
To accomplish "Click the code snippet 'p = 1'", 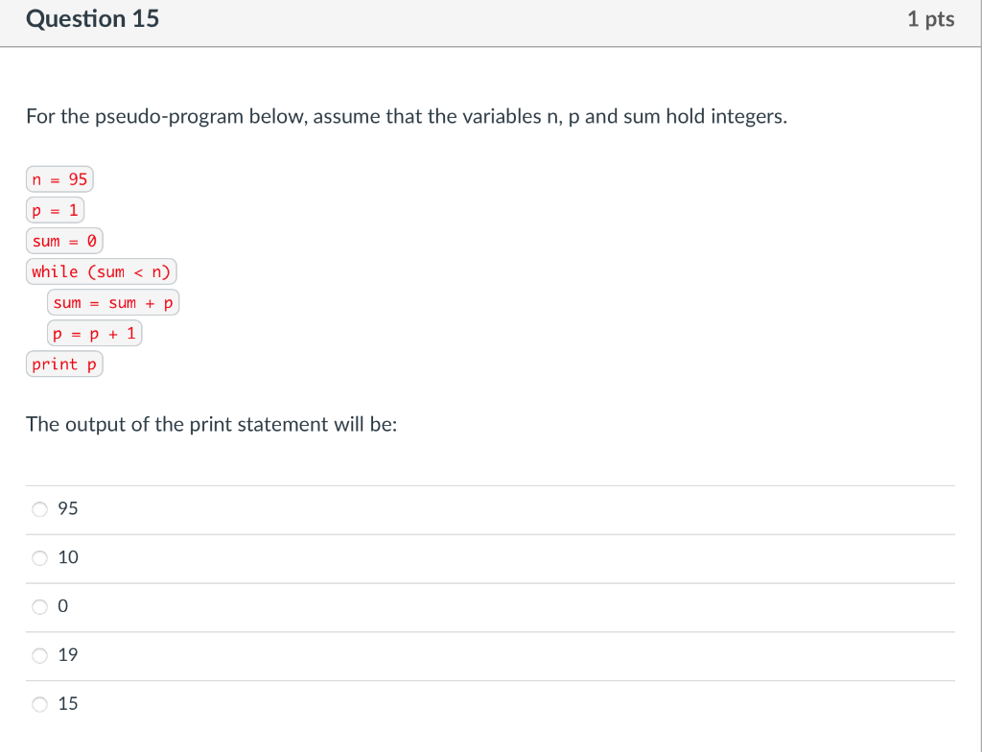I will [x=55, y=209].
